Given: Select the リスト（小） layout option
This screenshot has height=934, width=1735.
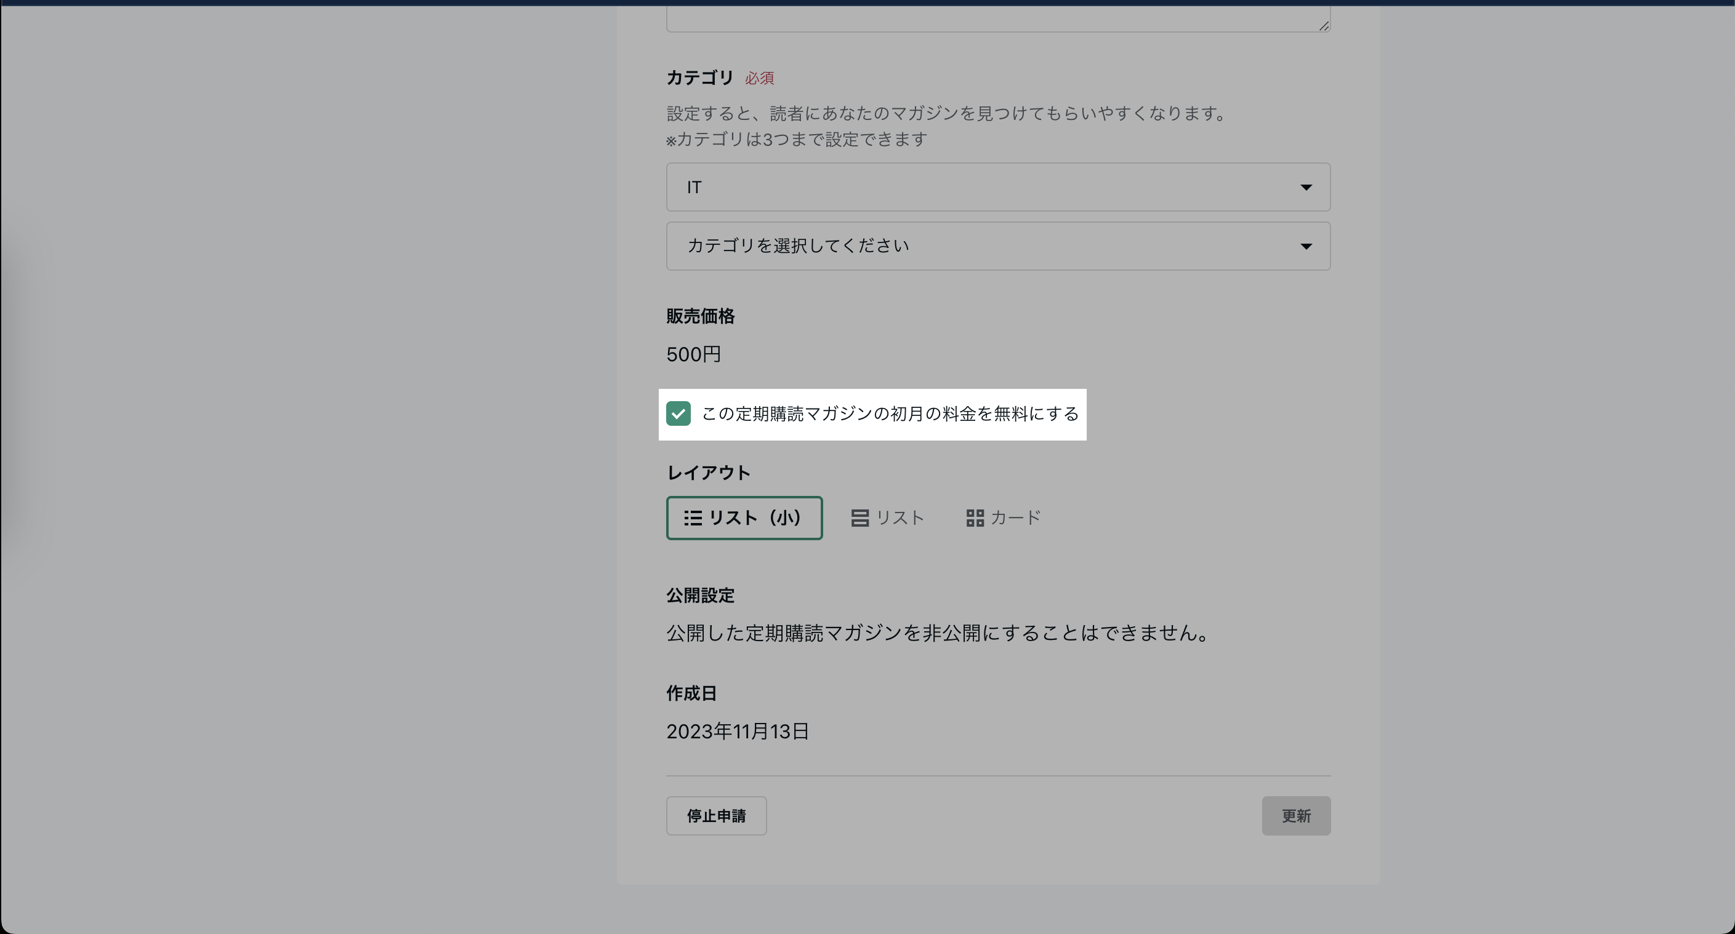Looking at the screenshot, I should pyautogui.click(x=744, y=518).
